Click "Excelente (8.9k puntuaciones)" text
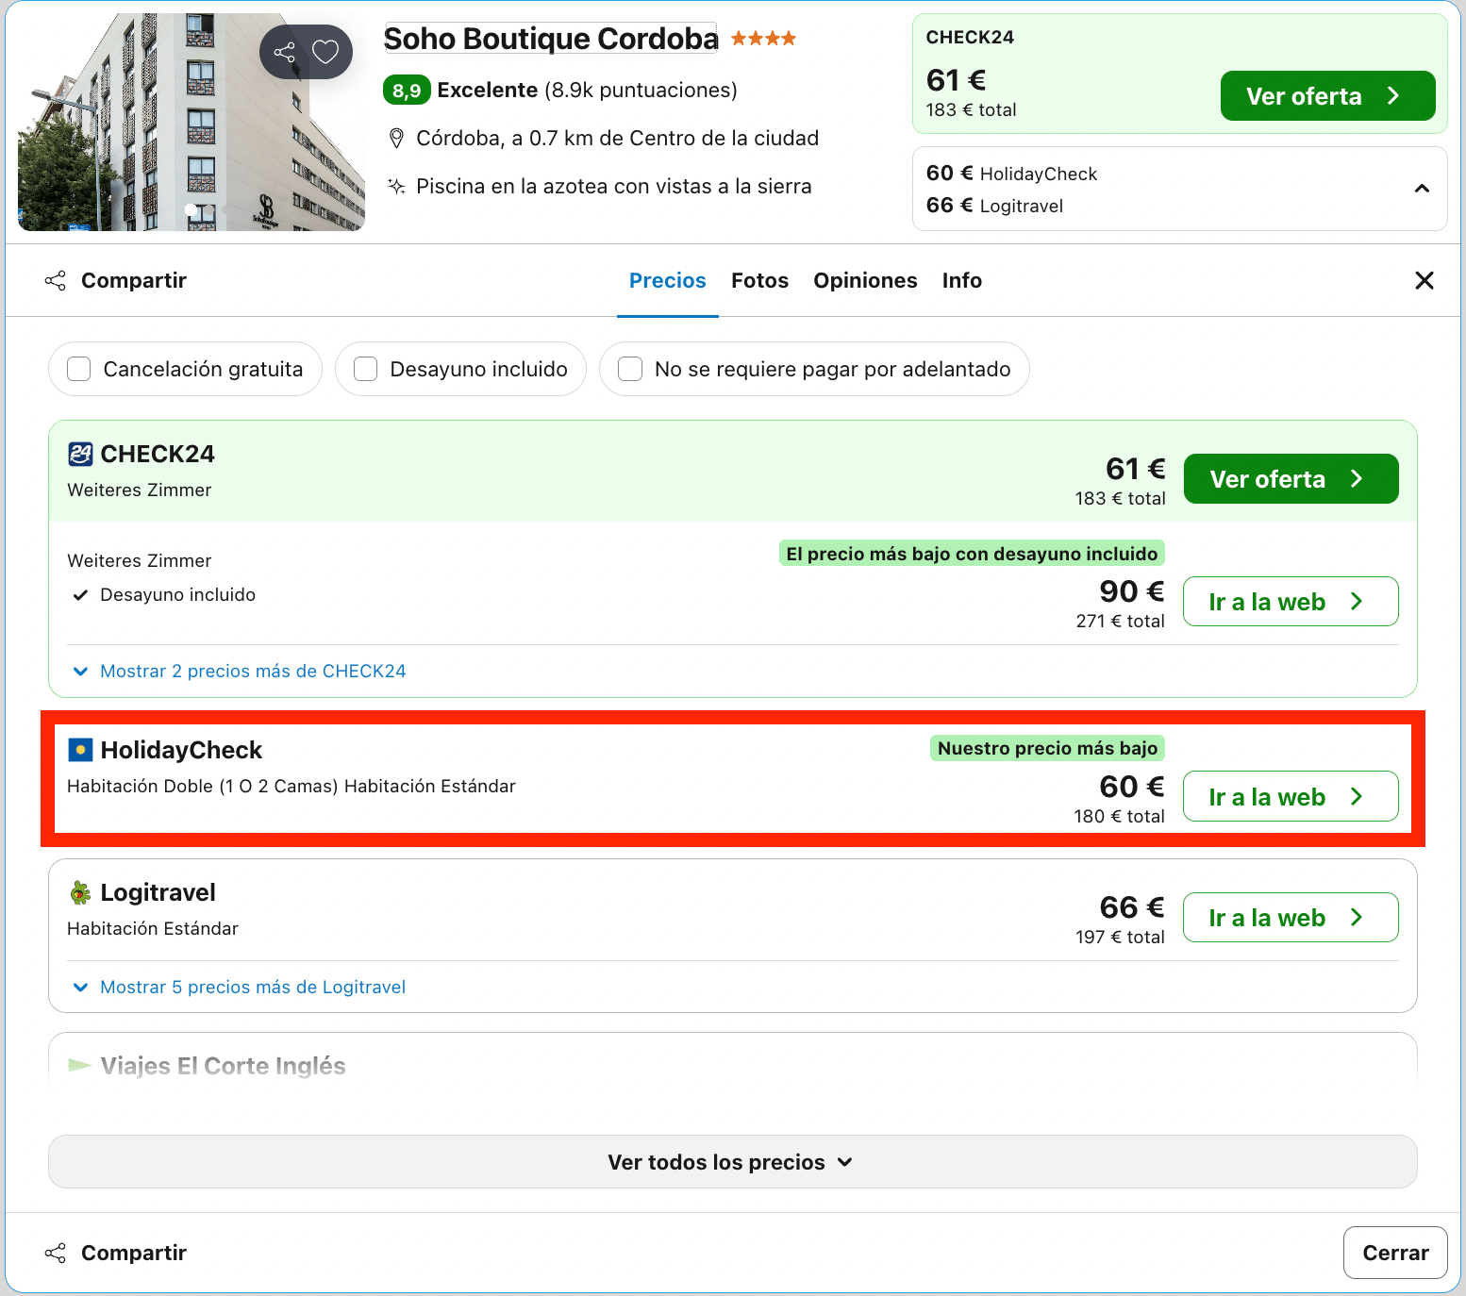This screenshot has width=1466, height=1296. [588, 91]
